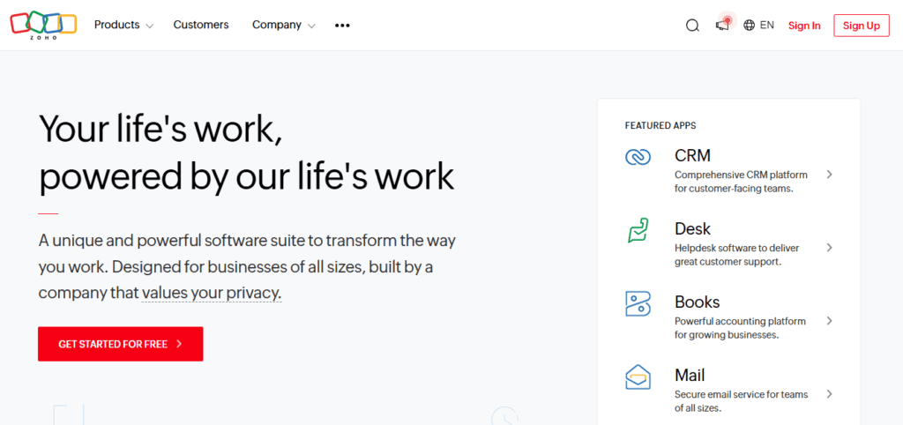Click the Sign In link
Viewport: 903px width, 425px height.
[x=804, y=26]
